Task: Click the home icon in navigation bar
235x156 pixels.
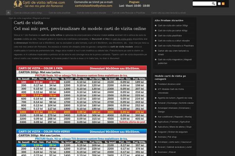Action: [8, 13]
